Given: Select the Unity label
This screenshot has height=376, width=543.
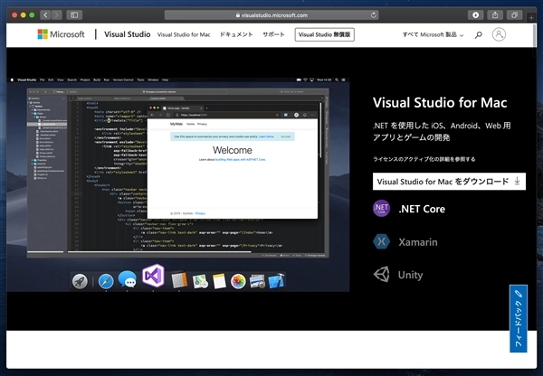Looking at the screenshot, I should (x=410, y=275).
